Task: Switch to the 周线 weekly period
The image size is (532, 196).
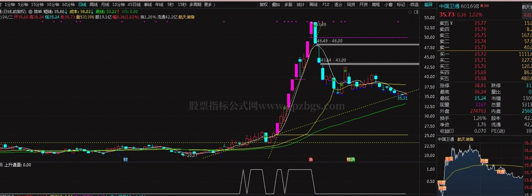Action: click(94, 5)
